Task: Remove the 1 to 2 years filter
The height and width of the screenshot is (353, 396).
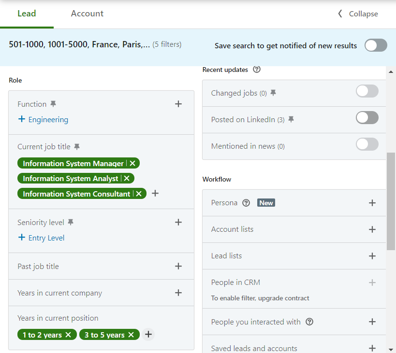Action: tap(67, 334)
